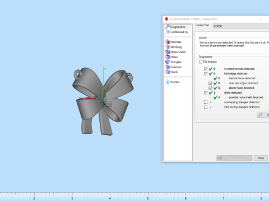269x201 pixels.
Task: Open the Combined Fix page
Action: coord(178,32)
